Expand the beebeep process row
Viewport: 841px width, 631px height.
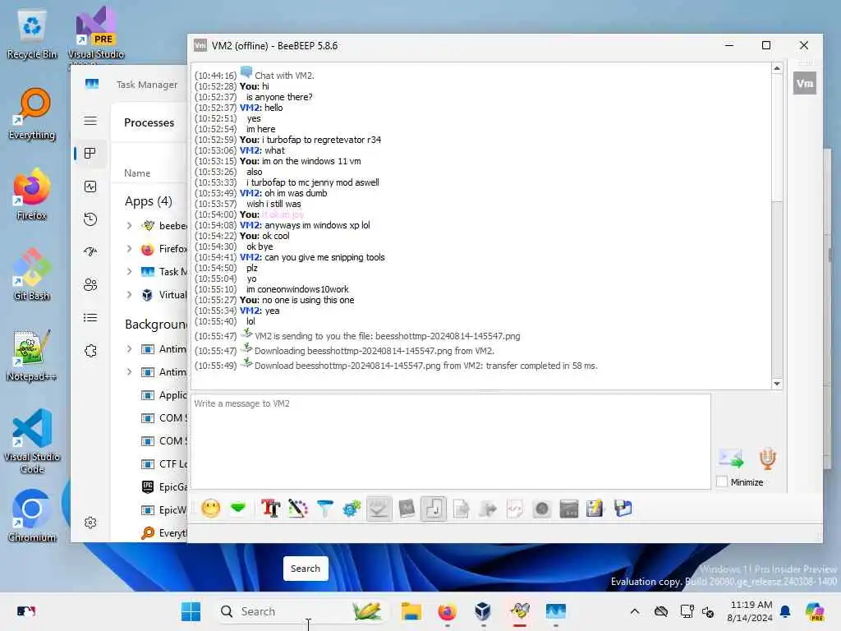tap(129, 226)
